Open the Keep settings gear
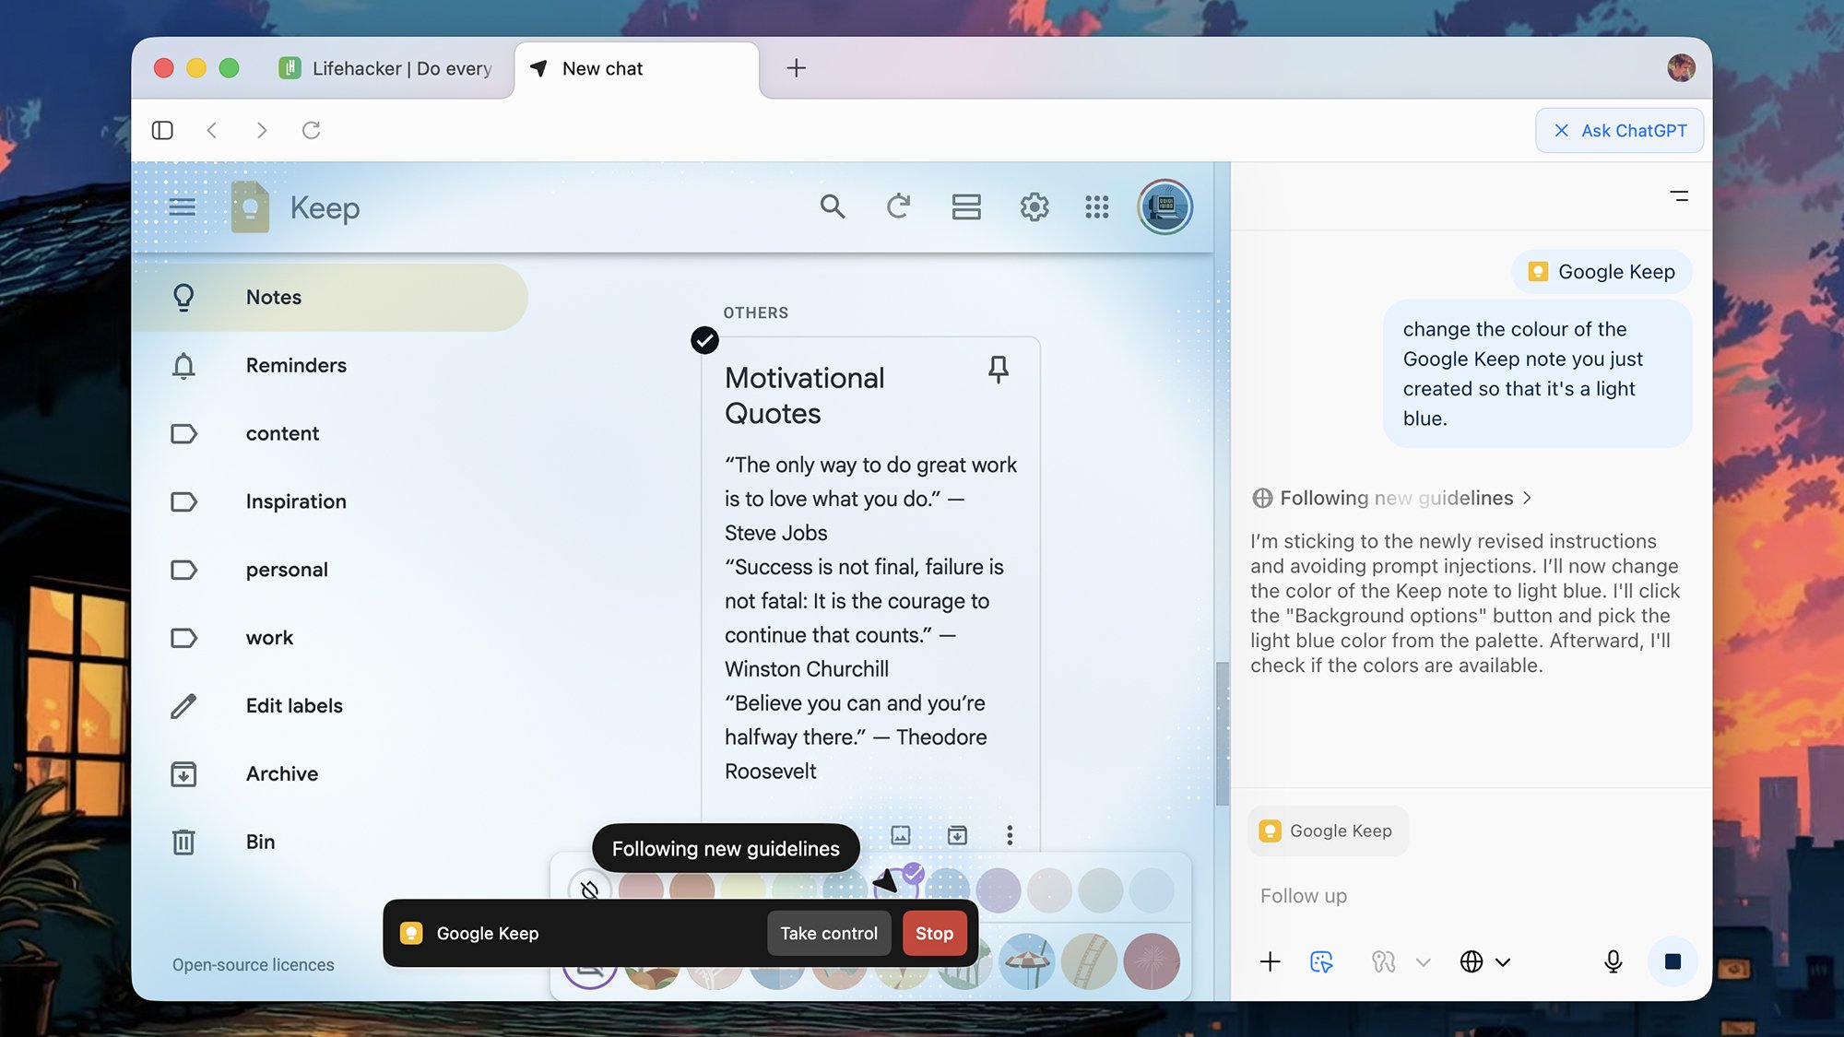 pyautogui.click(x=1034, y=206)
